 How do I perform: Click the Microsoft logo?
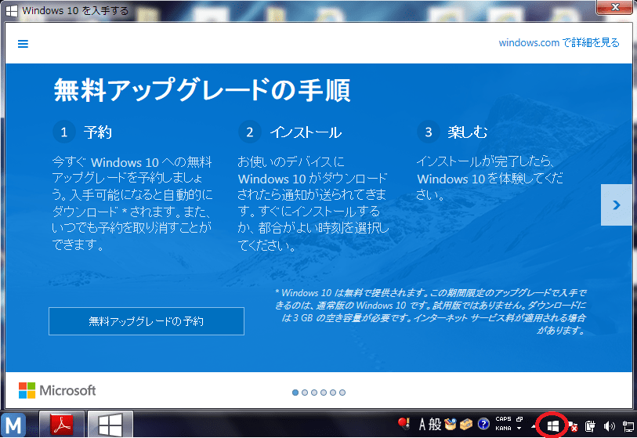pyautogui.click(x=57, y=390)
